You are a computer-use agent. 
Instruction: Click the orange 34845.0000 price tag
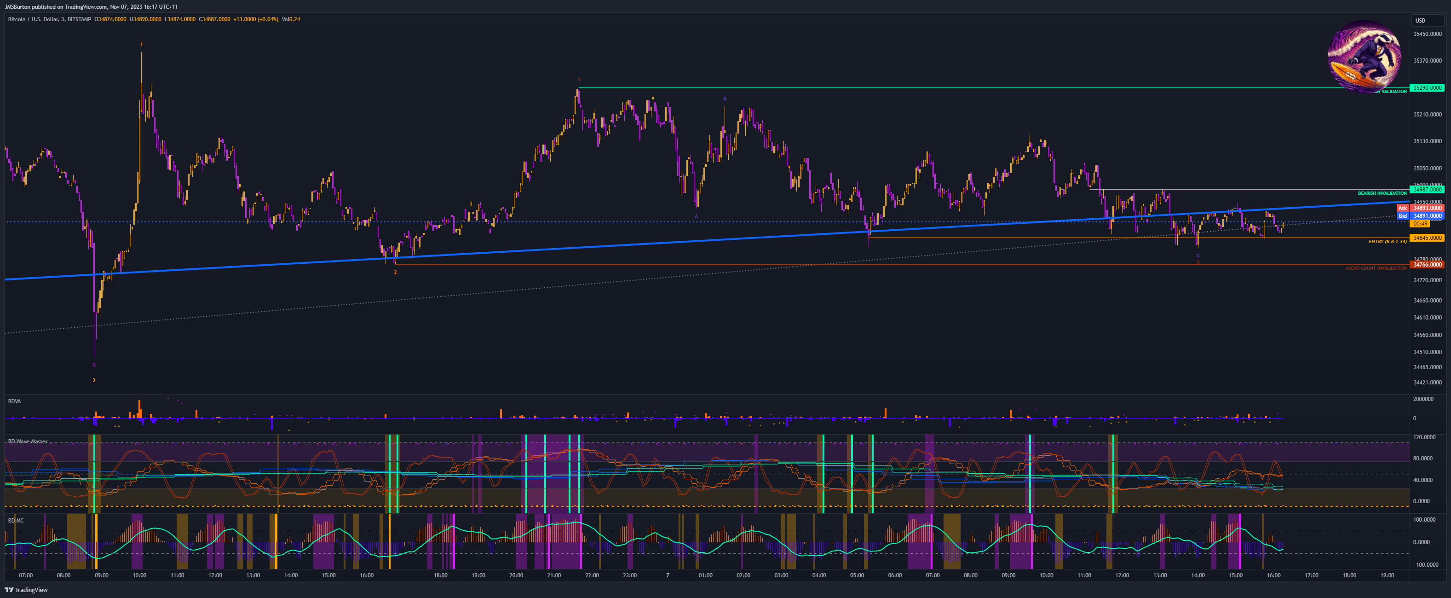pyautogui.click(x=1428, y=238)
